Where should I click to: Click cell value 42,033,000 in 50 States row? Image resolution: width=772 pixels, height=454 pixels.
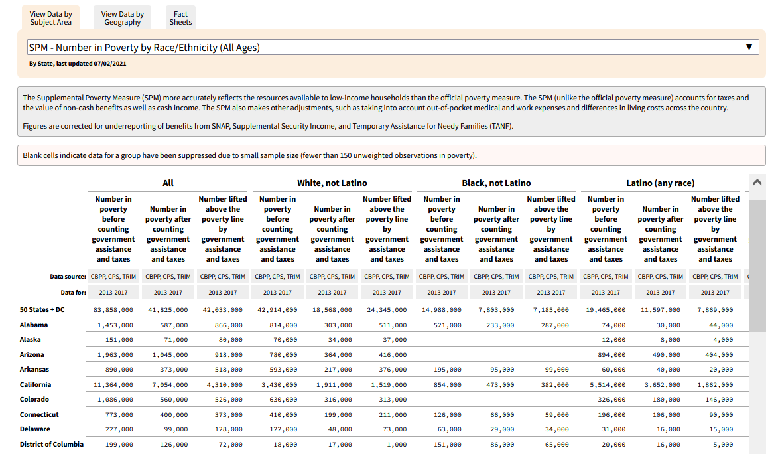pos(223,310)
